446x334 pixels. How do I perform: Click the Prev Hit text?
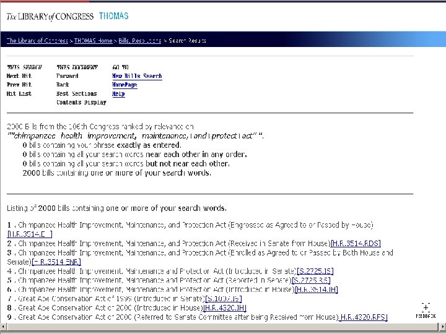tap(19, 85)
